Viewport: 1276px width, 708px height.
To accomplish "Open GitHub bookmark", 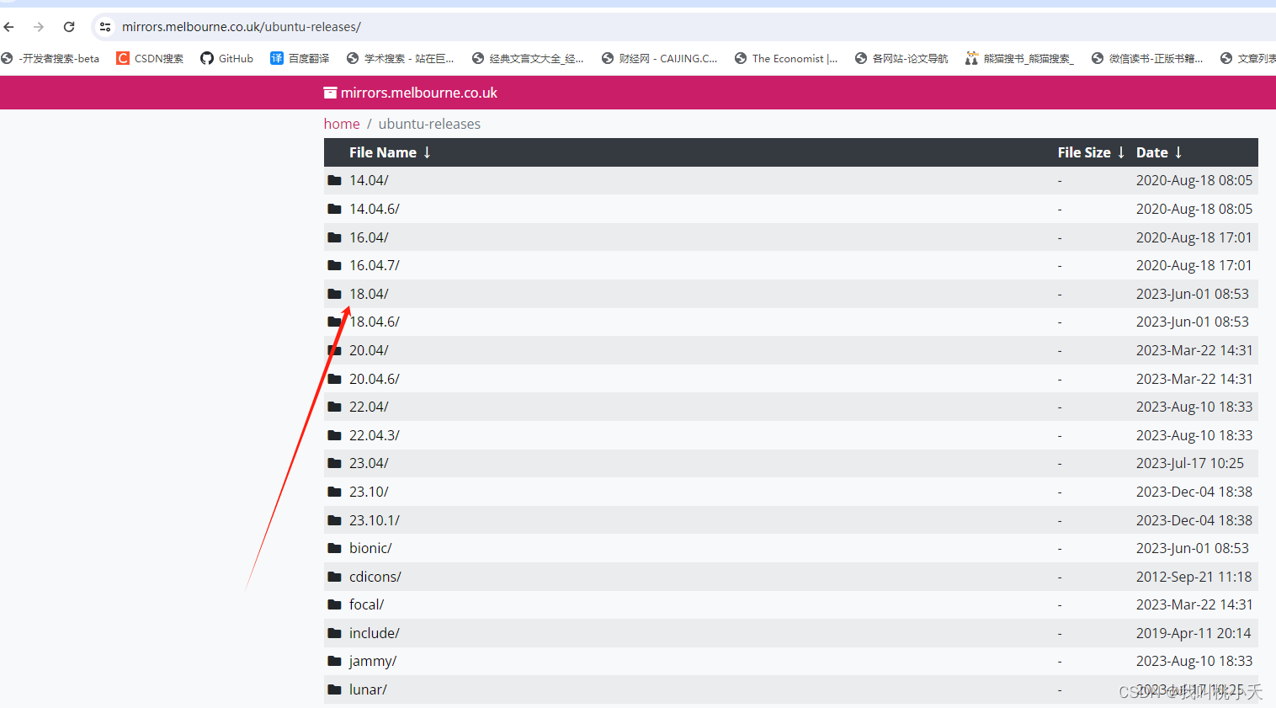I will [x=227, y=58].
